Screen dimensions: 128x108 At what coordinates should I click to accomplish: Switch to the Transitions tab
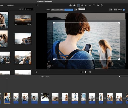click(x=10, y=5)
